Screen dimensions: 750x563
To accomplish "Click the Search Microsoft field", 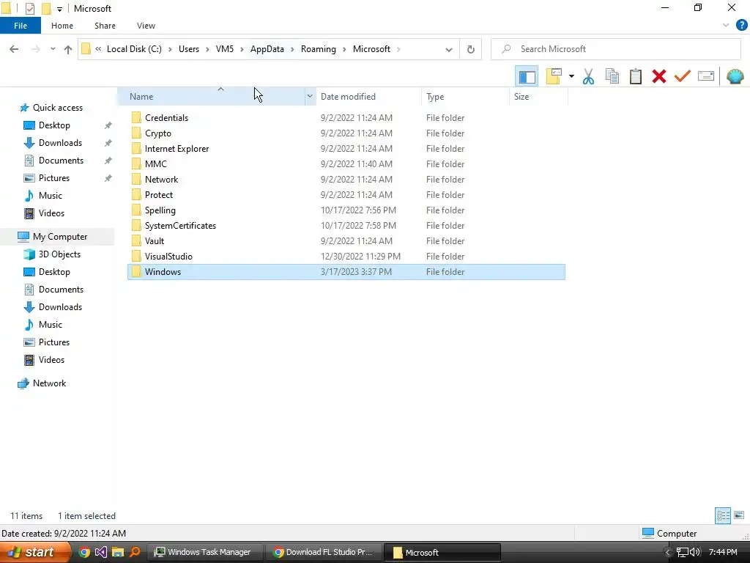I will coord(616,49).
